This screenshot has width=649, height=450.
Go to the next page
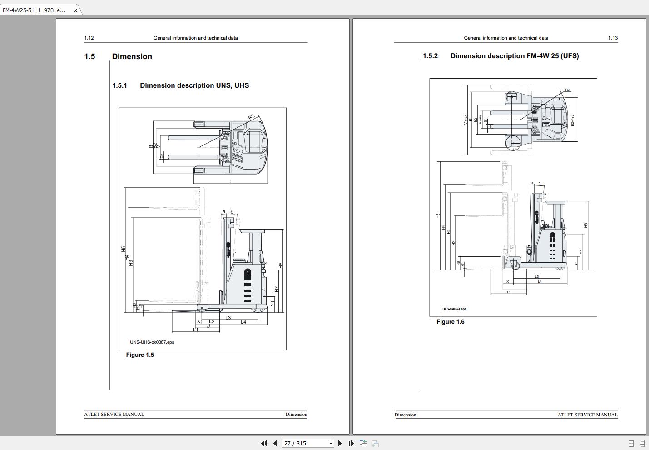pyautogui.click(x=340, y=443)
